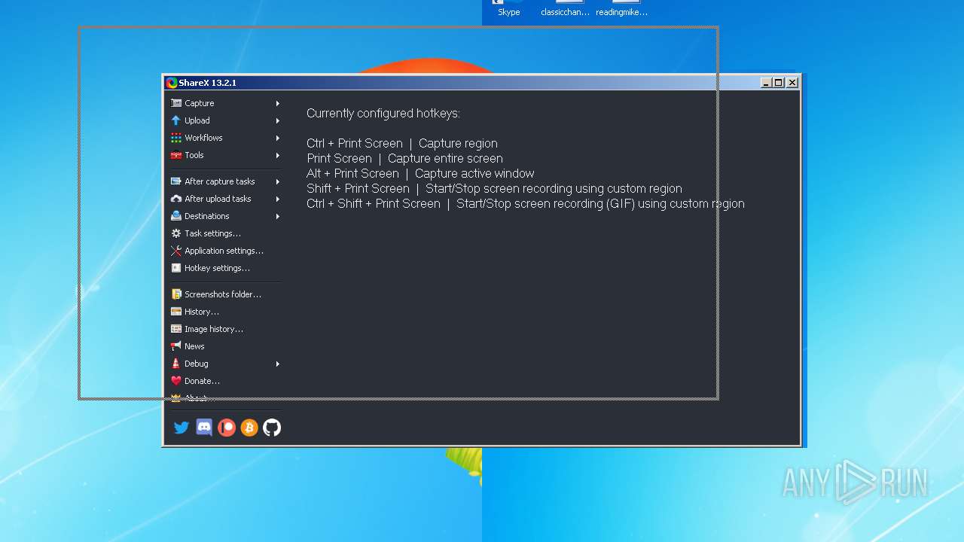
Task: Click the Tools toolbox icon
Action: pyautogui.click(x=176, y=155)
